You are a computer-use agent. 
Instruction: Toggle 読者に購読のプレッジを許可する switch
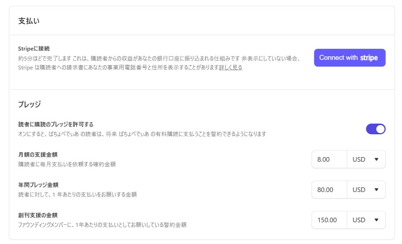pos(376,129)
